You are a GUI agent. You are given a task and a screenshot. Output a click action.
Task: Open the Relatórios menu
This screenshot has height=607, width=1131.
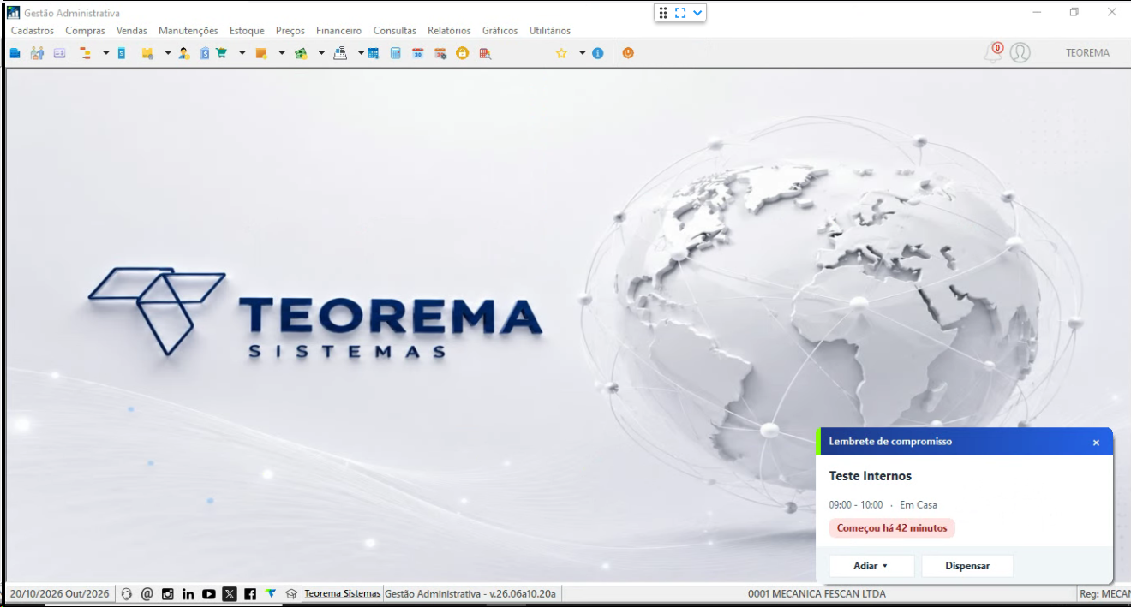coord(449,31)
